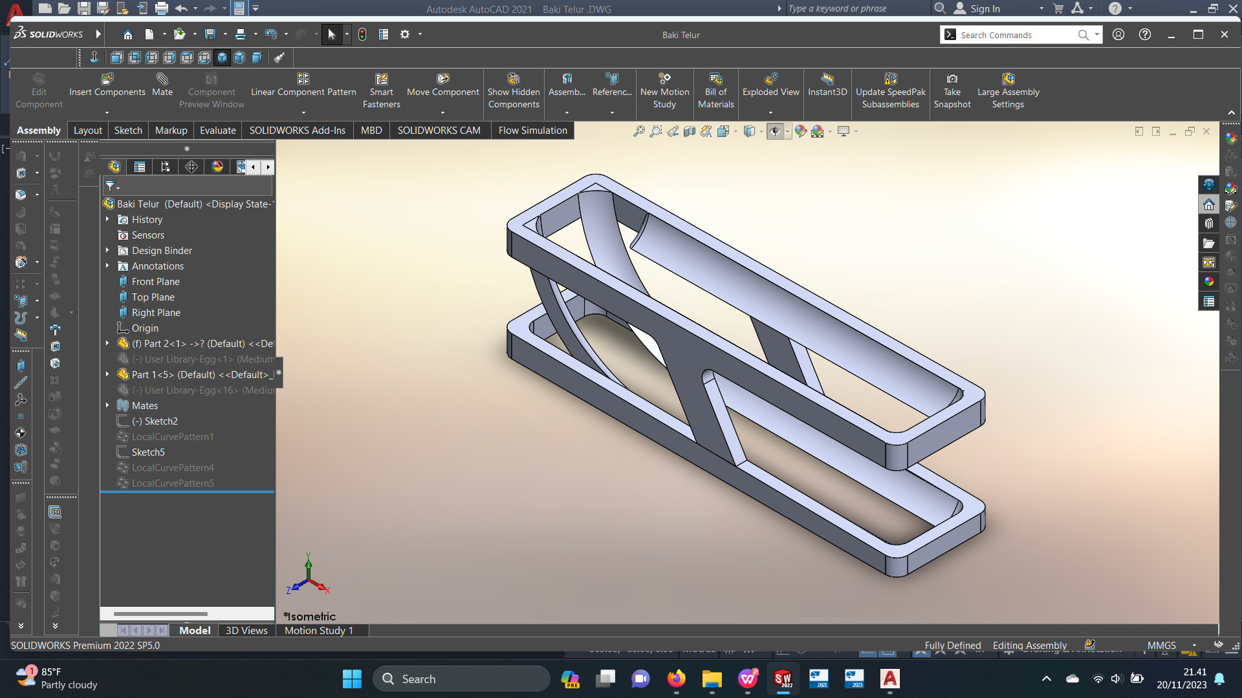Open the SOLIDWORKS Add-Ins tab
Screen dimensions: 1242x698
(x=298, y=131)
